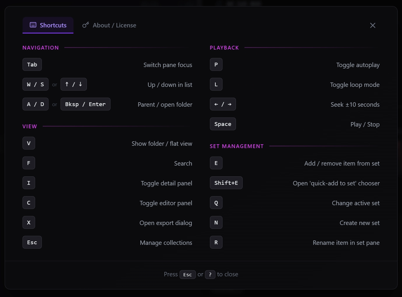Click the P key for Toggle autoplay

pos(216,65)
